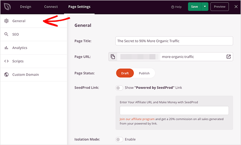Open the Design tab
Viewport: 241px width, 145px height.
pos(25,7)
